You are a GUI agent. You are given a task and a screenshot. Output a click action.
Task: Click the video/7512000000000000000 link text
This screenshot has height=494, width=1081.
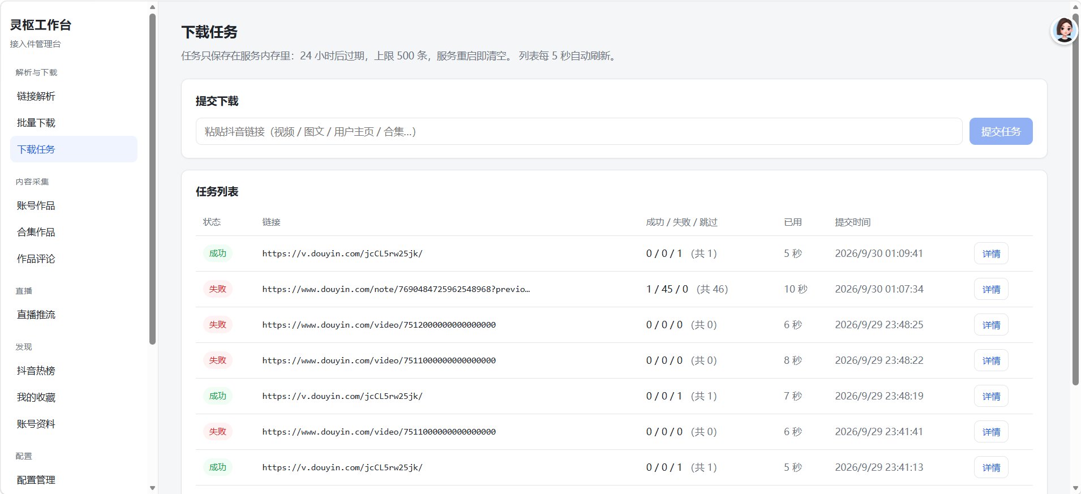[x=379, y=325]
